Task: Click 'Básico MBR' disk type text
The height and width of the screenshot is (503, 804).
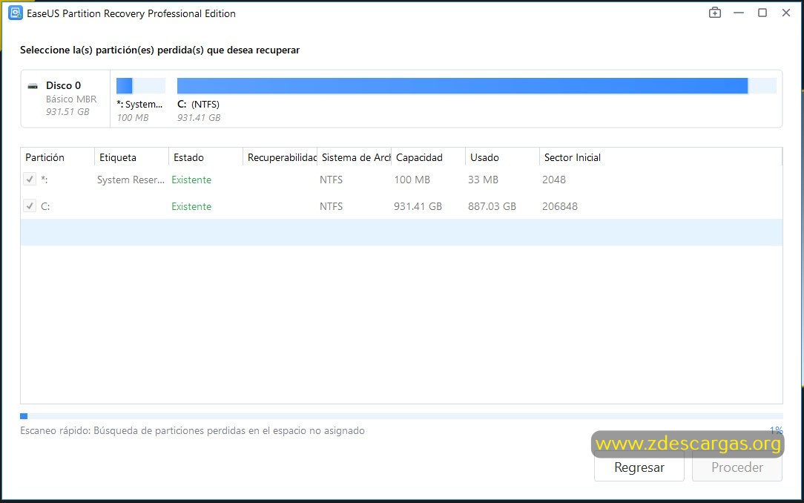Action: pos(71,99)
